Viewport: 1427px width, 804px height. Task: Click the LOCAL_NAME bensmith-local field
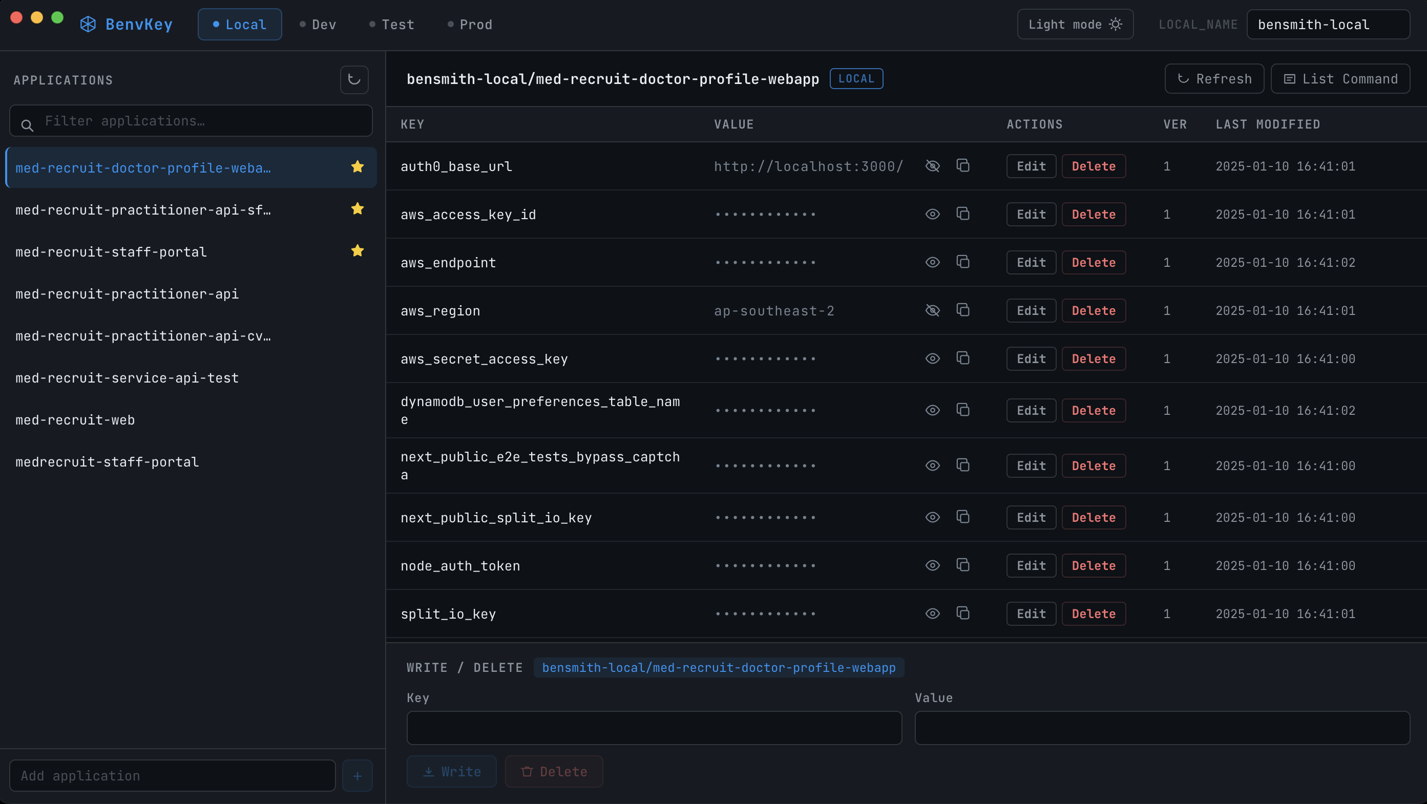click(x=1328, y=25)
